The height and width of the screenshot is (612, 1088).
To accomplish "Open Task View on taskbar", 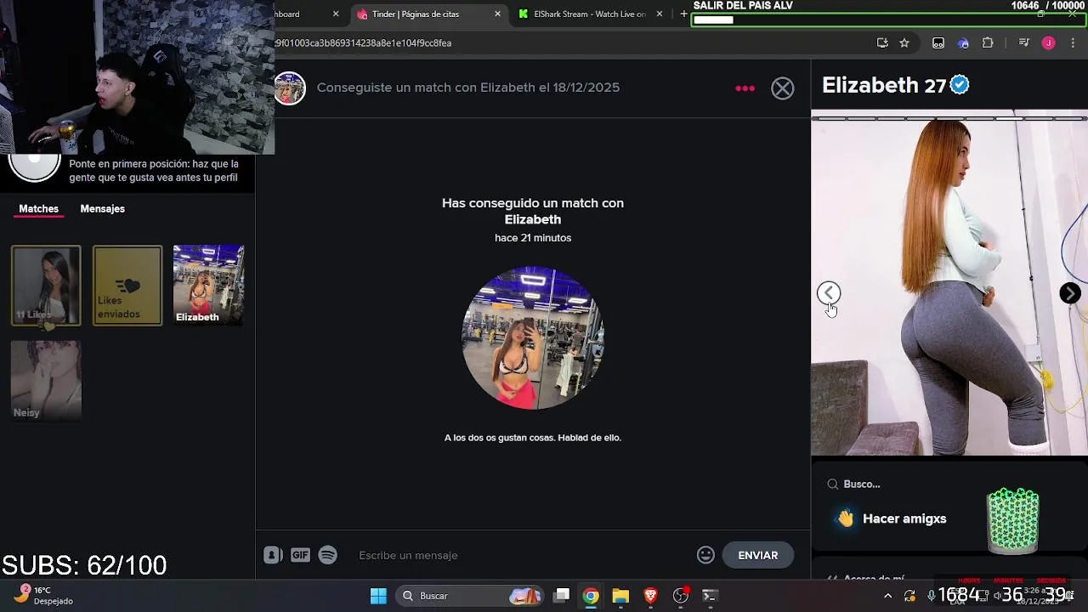I will (562, 596).
